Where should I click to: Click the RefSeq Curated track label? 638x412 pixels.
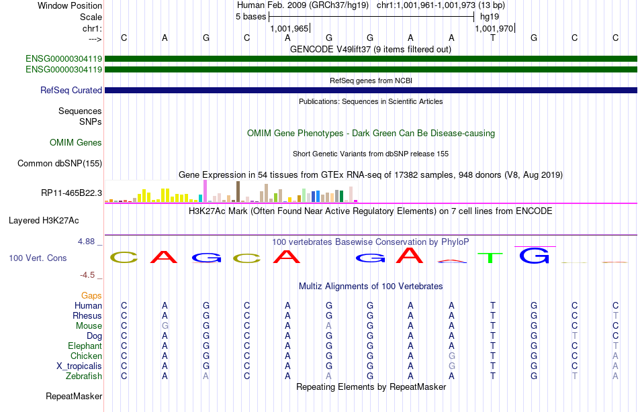click(71, 91)
